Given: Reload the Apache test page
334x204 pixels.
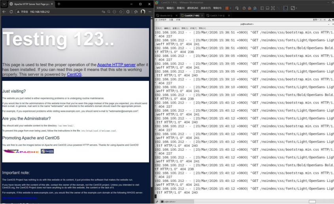Looking at the screenshot, I should coord(11,12).
